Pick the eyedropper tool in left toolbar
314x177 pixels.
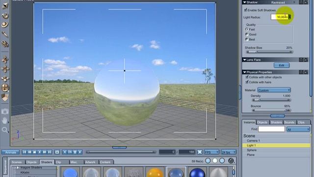[5, 34]
